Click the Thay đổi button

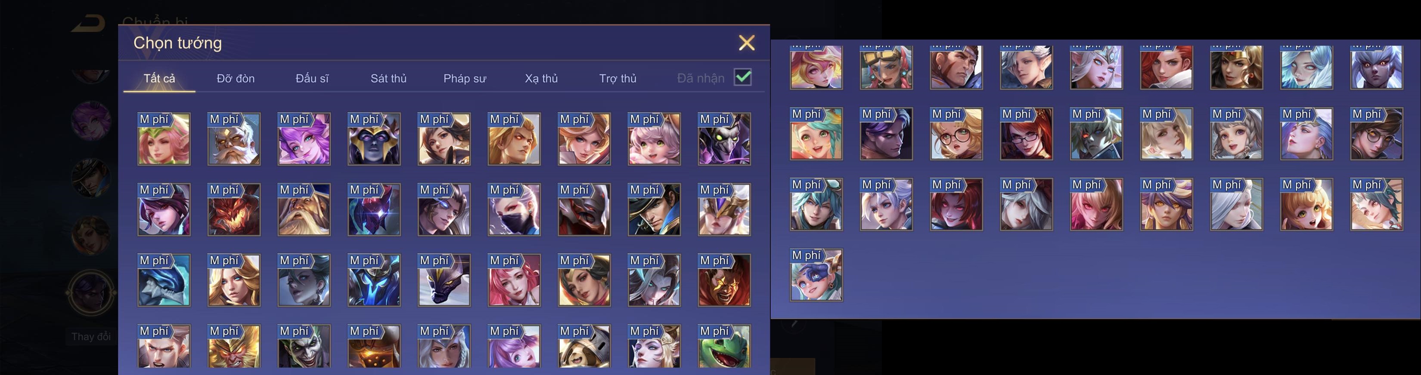(x=91, y=336)
